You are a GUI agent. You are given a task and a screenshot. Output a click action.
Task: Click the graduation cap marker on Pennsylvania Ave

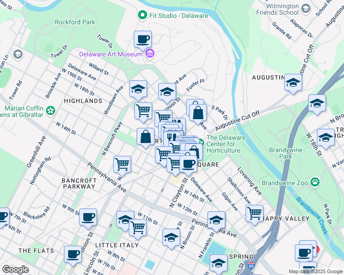click(216, 221)
